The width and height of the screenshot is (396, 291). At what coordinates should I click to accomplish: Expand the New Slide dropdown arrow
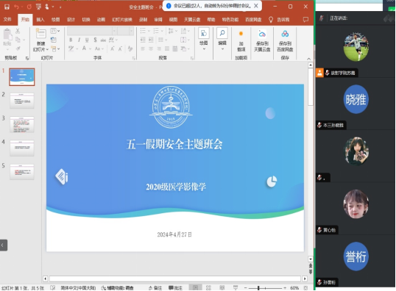tap(47, 49)
